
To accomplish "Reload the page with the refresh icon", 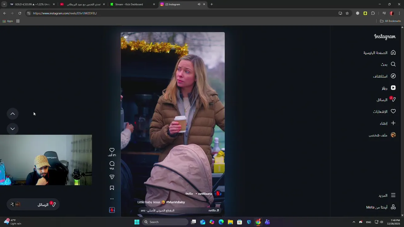I will 20,13.
